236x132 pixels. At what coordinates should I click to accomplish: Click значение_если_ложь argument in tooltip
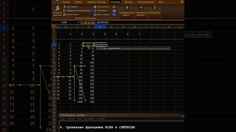click(x=157, y=48)
